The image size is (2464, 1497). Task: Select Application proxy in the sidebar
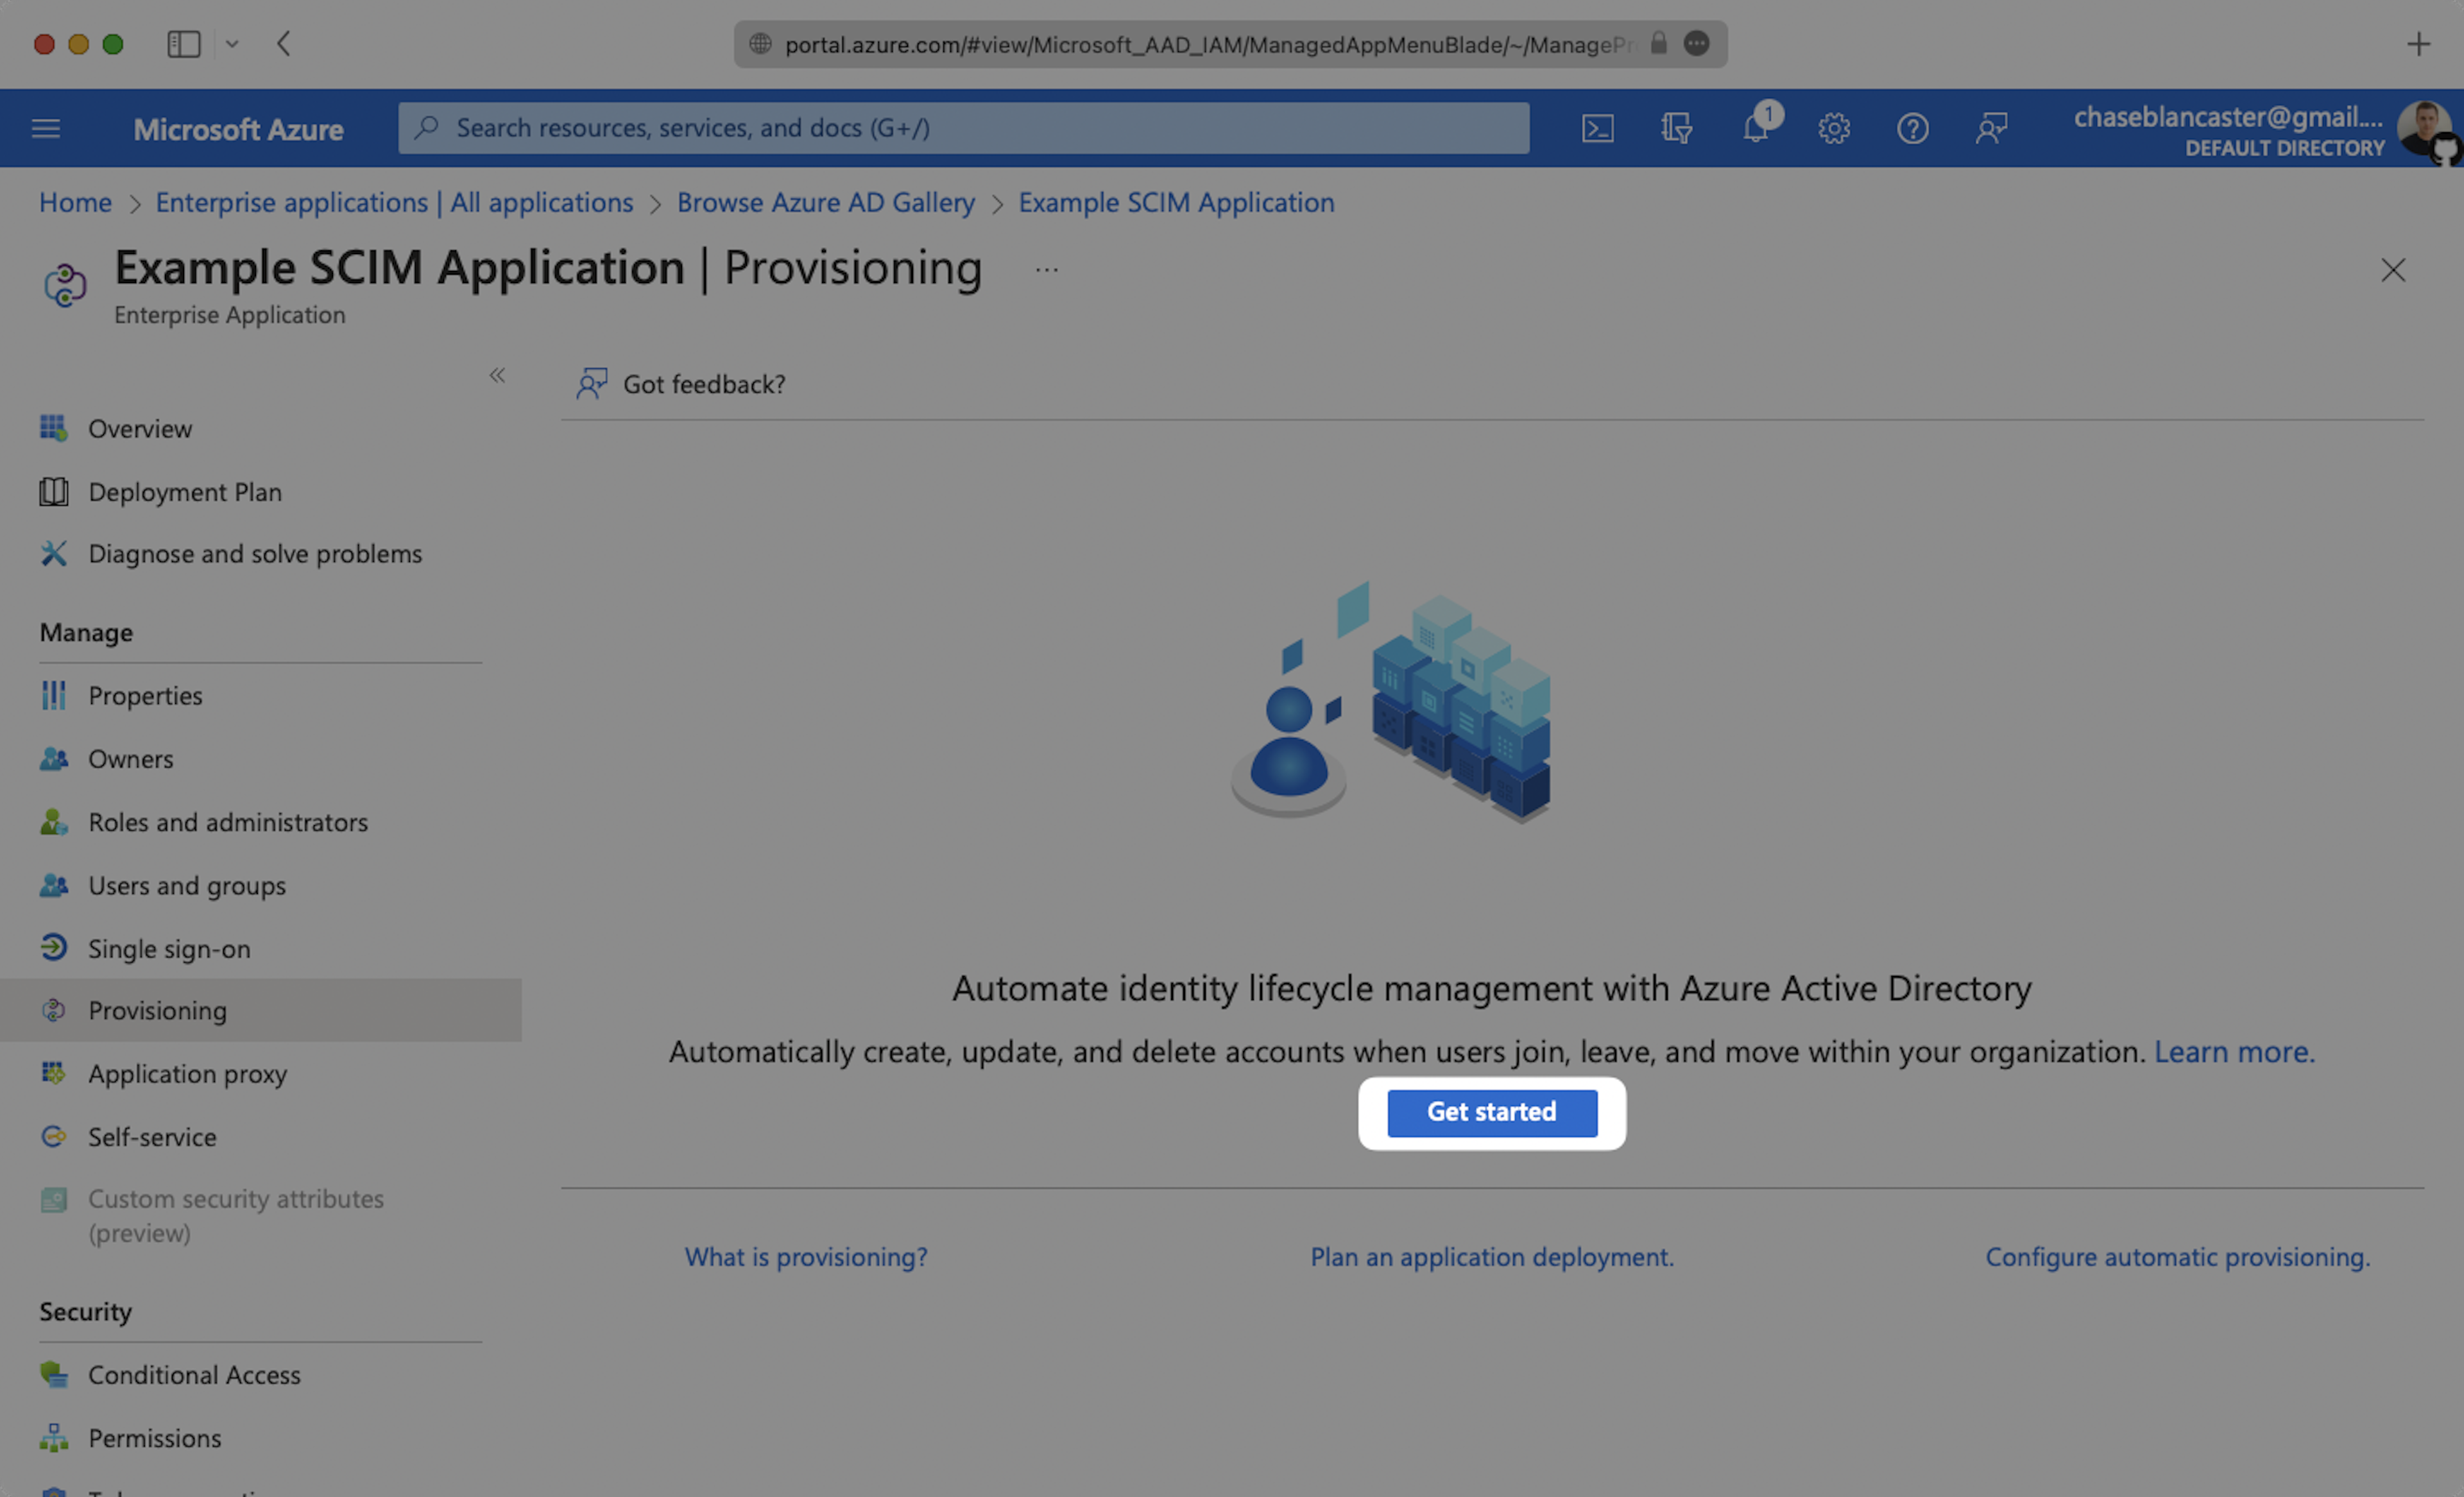tap(187, 1073)
